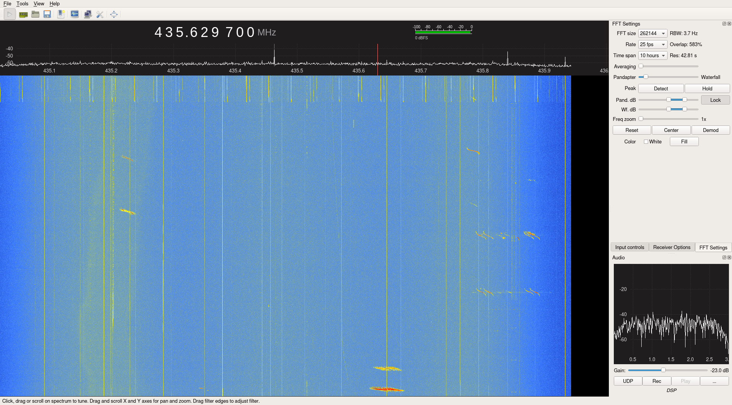Click the DSP status label
Viewport: 732px width, 405px height.
pos(671,391)
